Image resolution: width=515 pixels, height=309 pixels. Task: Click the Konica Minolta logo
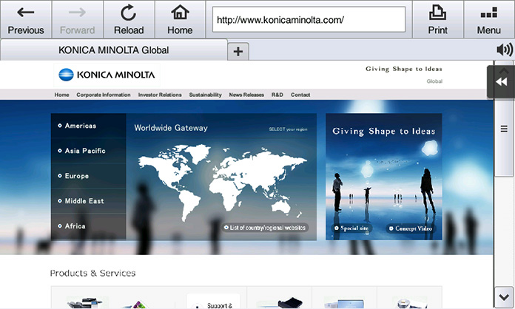tap(107, 74)
